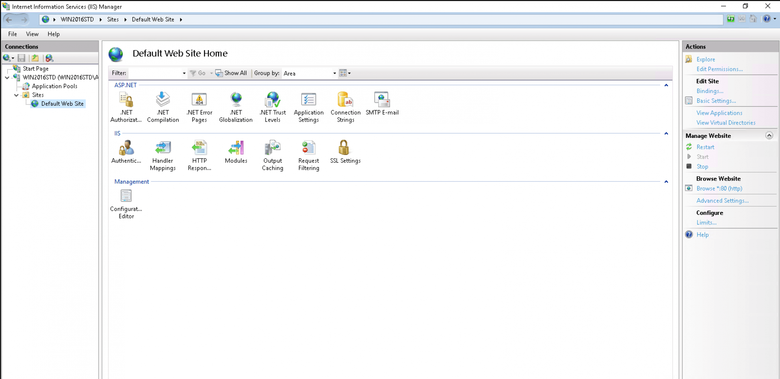The height and width of the screenshot is (379, 780).
Task: Click Sites in the breadcrumb path
Action: tap(113, 20)
